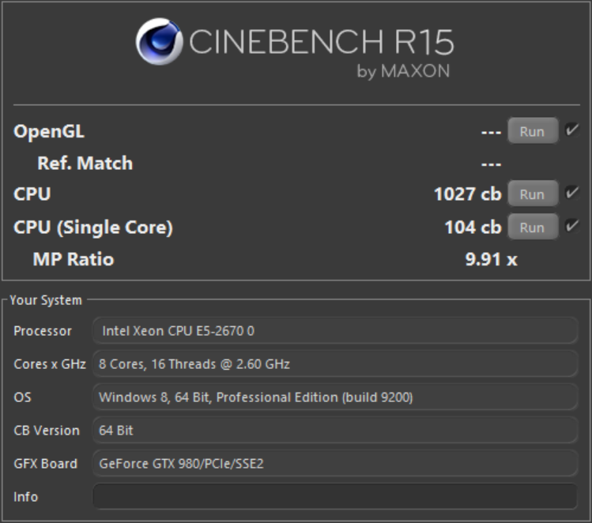Click the MP Ratio label
This screenshot has height=523, width=592.
click(x=74, y=259)
